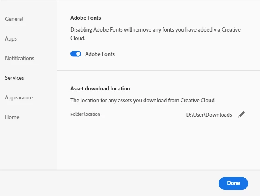The height and width of the screenshot is (196, 260).
Task: Click the pencil edit icon for folder location
Action: 242,115
